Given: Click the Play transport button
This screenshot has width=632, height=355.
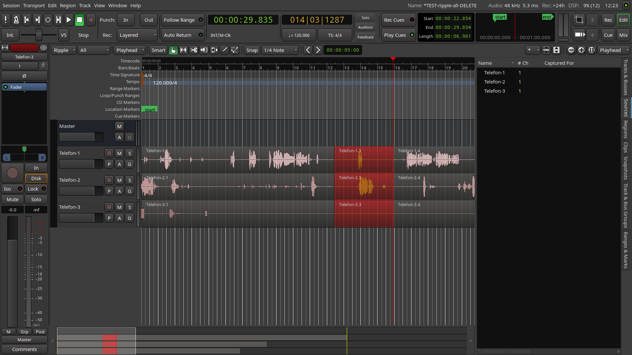Looking at the screenshot, I should tap(68, 20).
